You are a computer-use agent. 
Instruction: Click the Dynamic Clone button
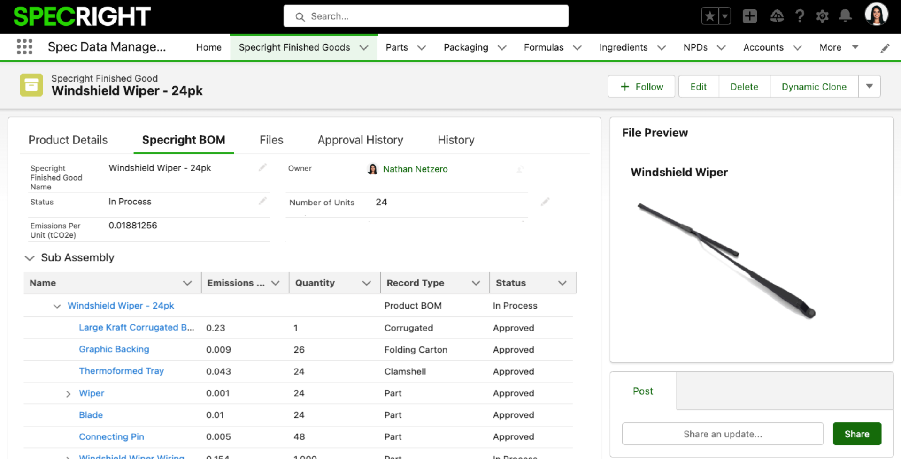tap(814, 86)
